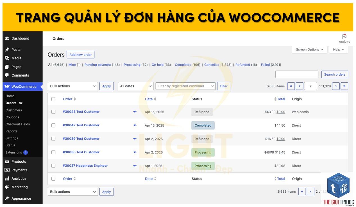Sort by Total column in header
Image resolution: width=356 pixels, height=207 pixels.
tap(280, 99)
